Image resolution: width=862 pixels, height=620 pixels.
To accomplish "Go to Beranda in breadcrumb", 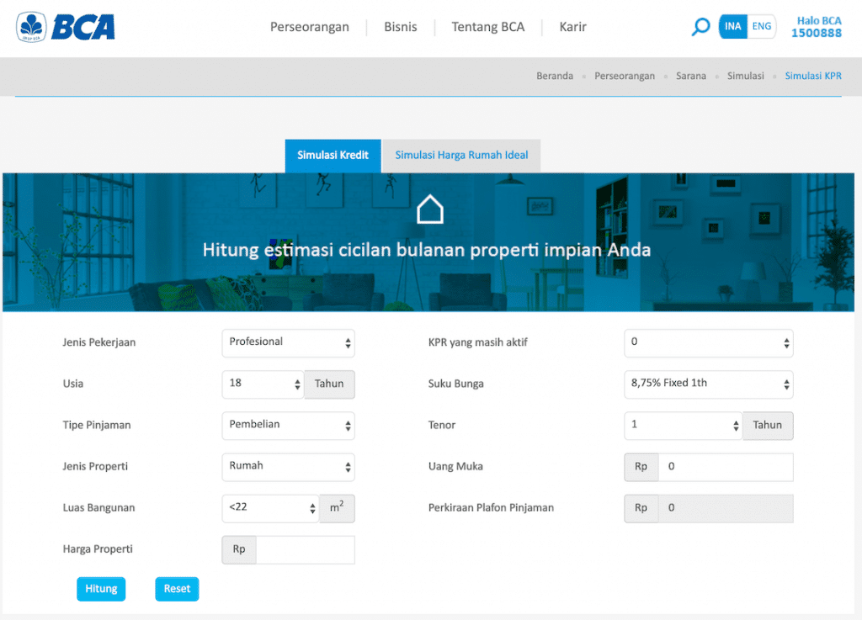I will pos(554,76).
